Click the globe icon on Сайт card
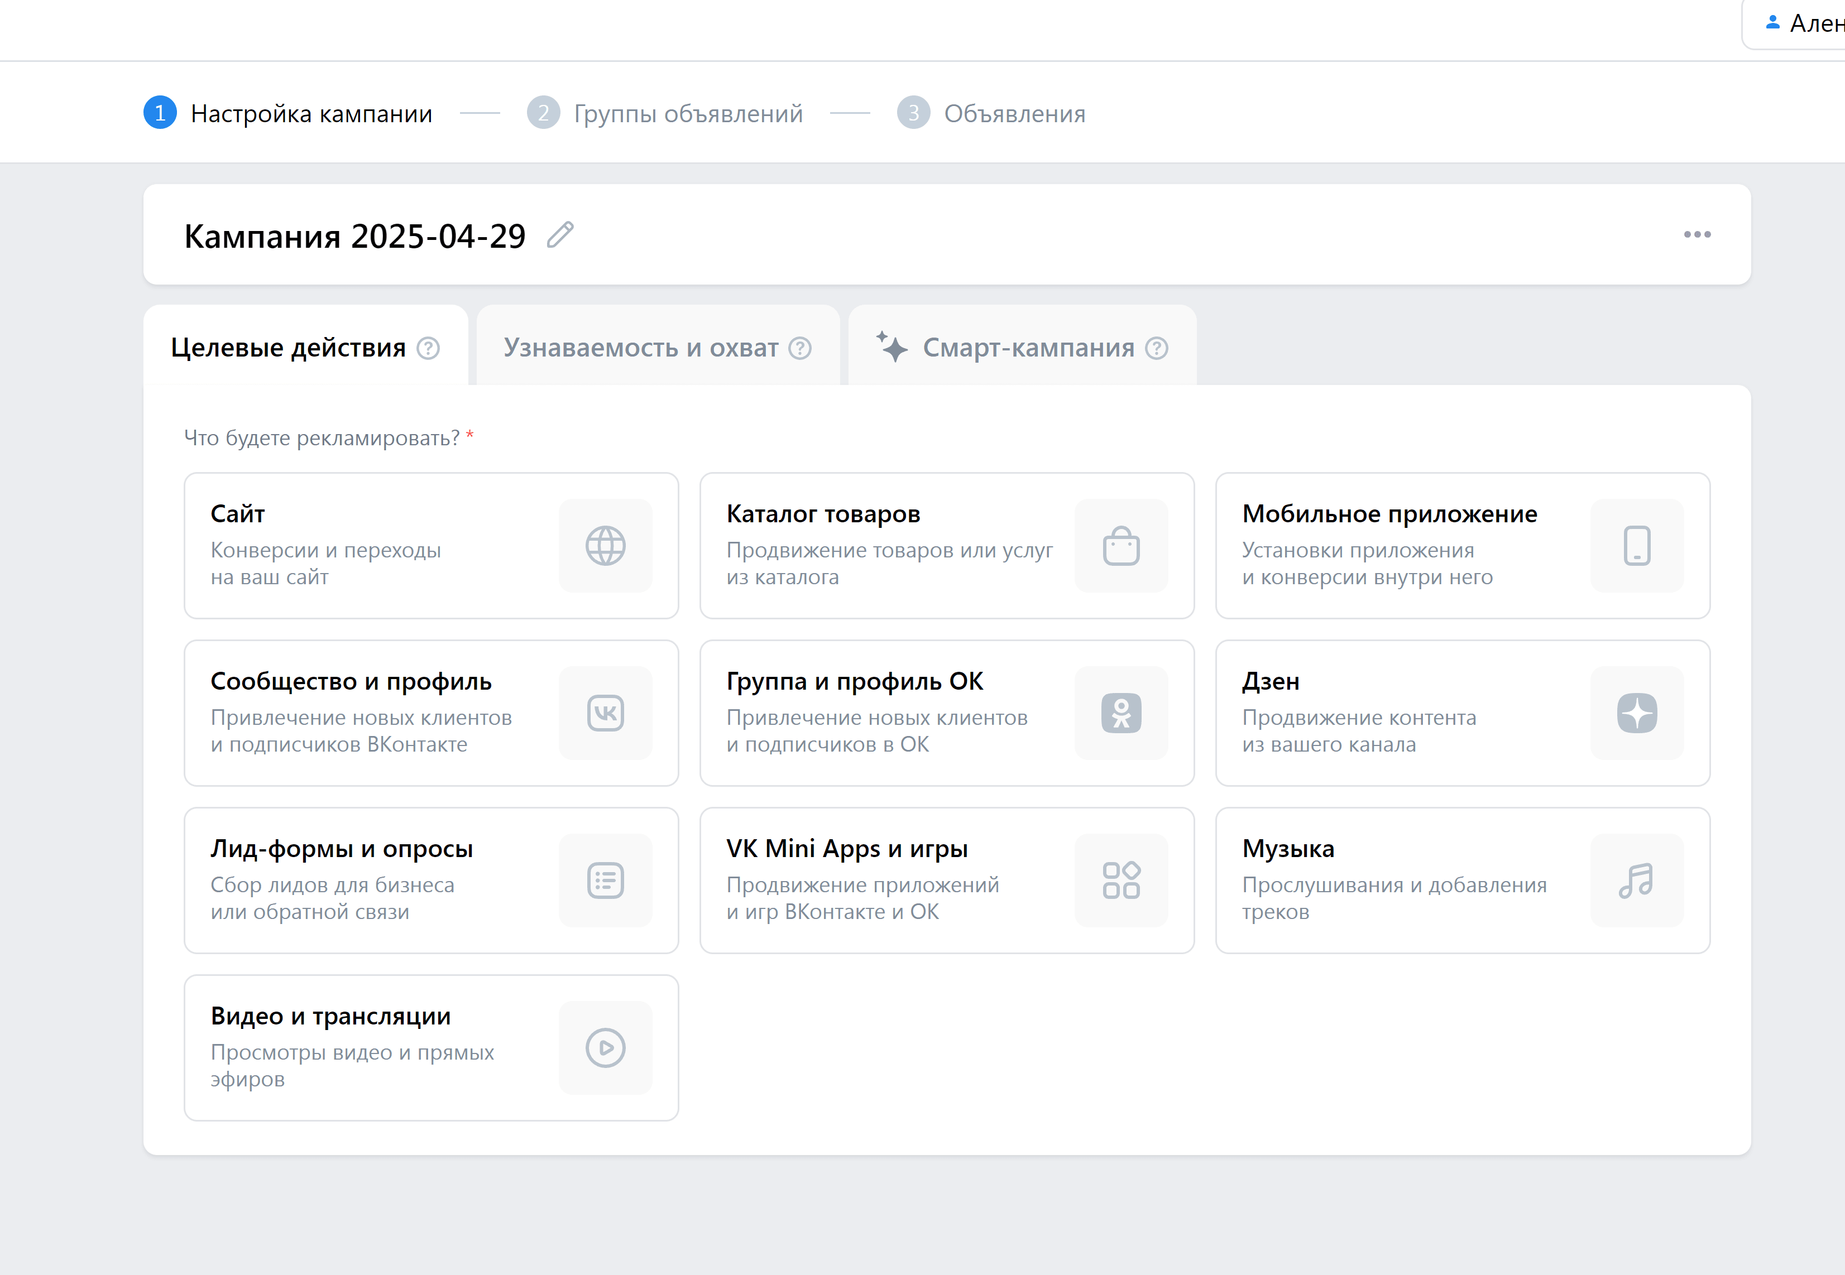The height and width of the screenshot is (1275, 1845). (x=606, y=546)
